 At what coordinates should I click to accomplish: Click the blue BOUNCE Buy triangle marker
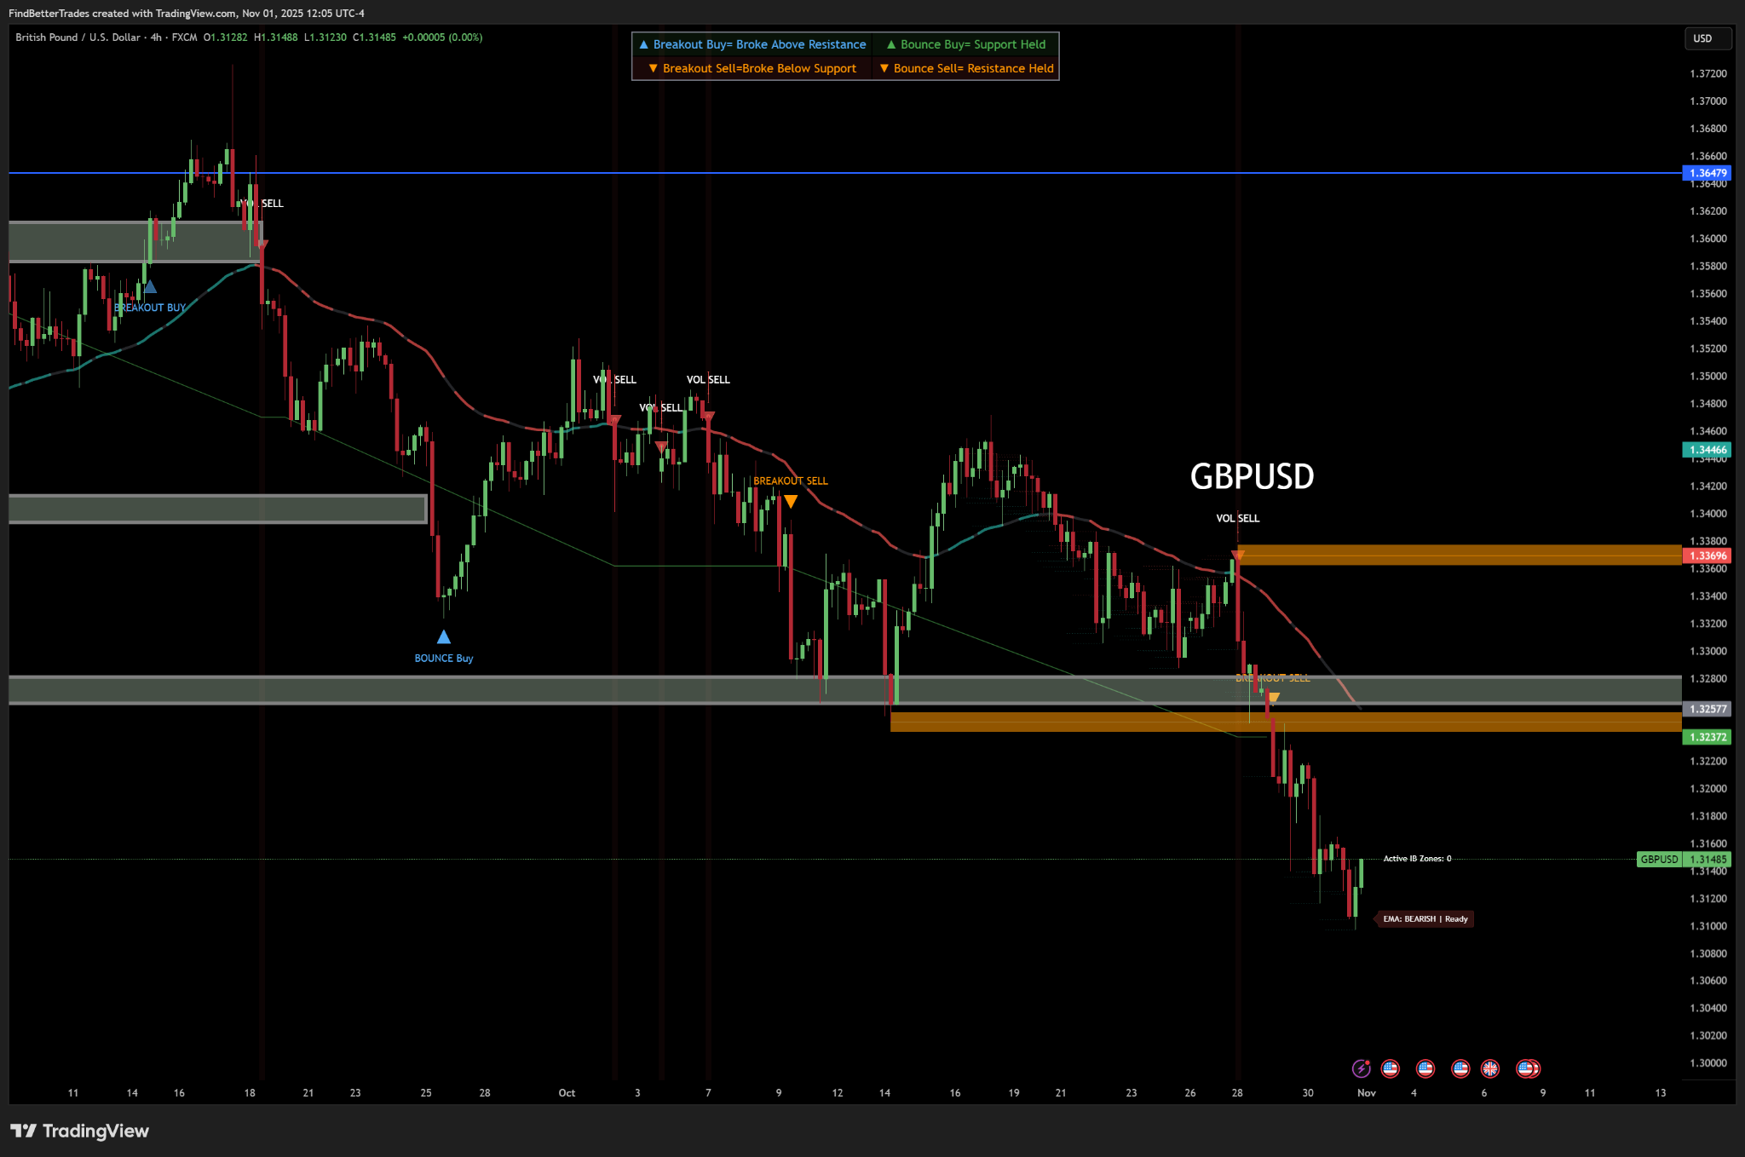point(443,637)
